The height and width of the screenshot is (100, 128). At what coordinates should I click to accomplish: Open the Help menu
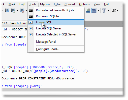point(107,4)
